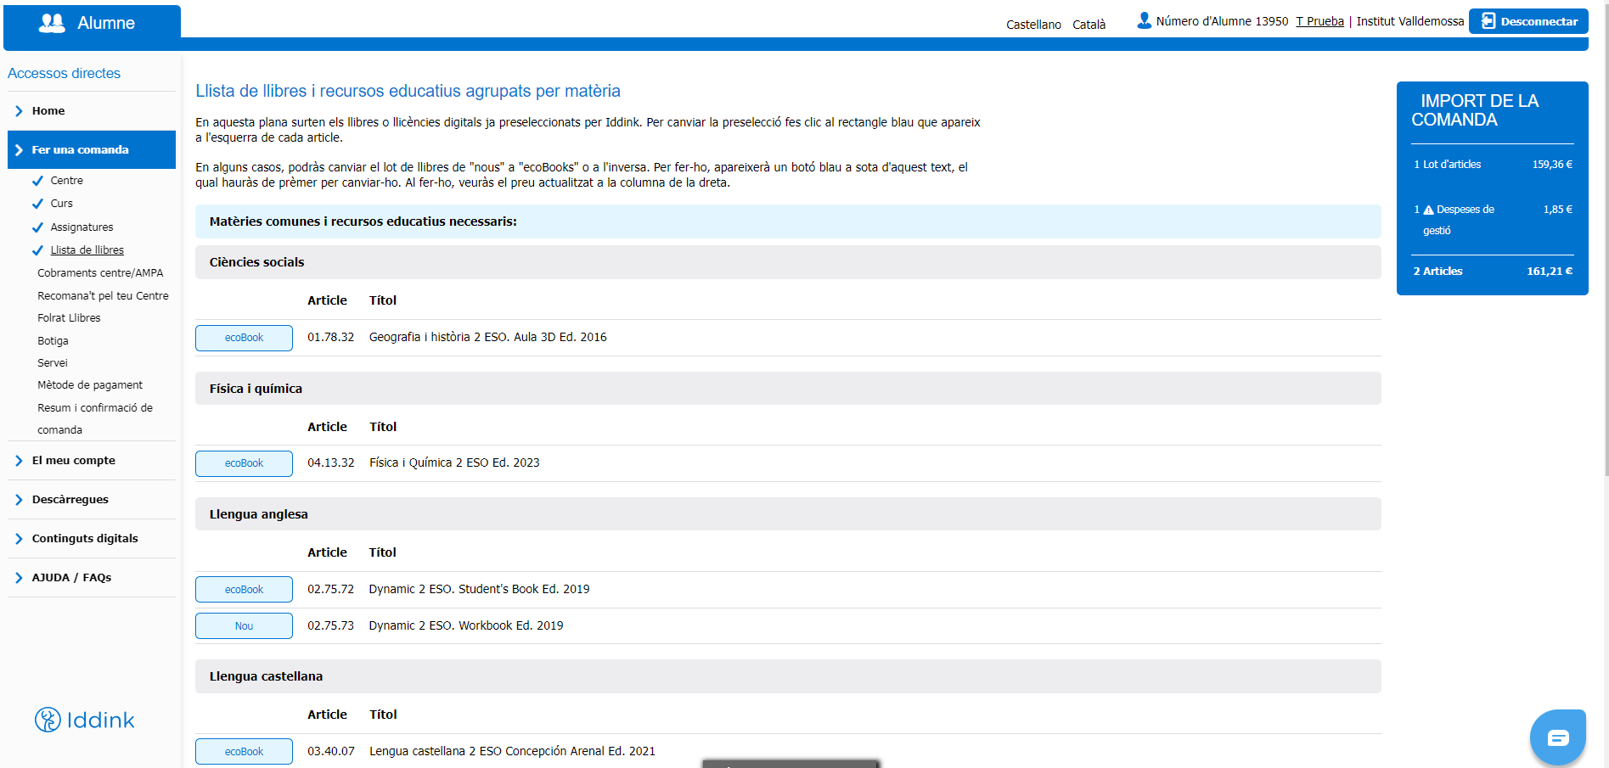The width and height of the screenshot is (1609, 768).
Task: Click the warning triangle by Despeses de gestió
Action: tap(1428, 210)
